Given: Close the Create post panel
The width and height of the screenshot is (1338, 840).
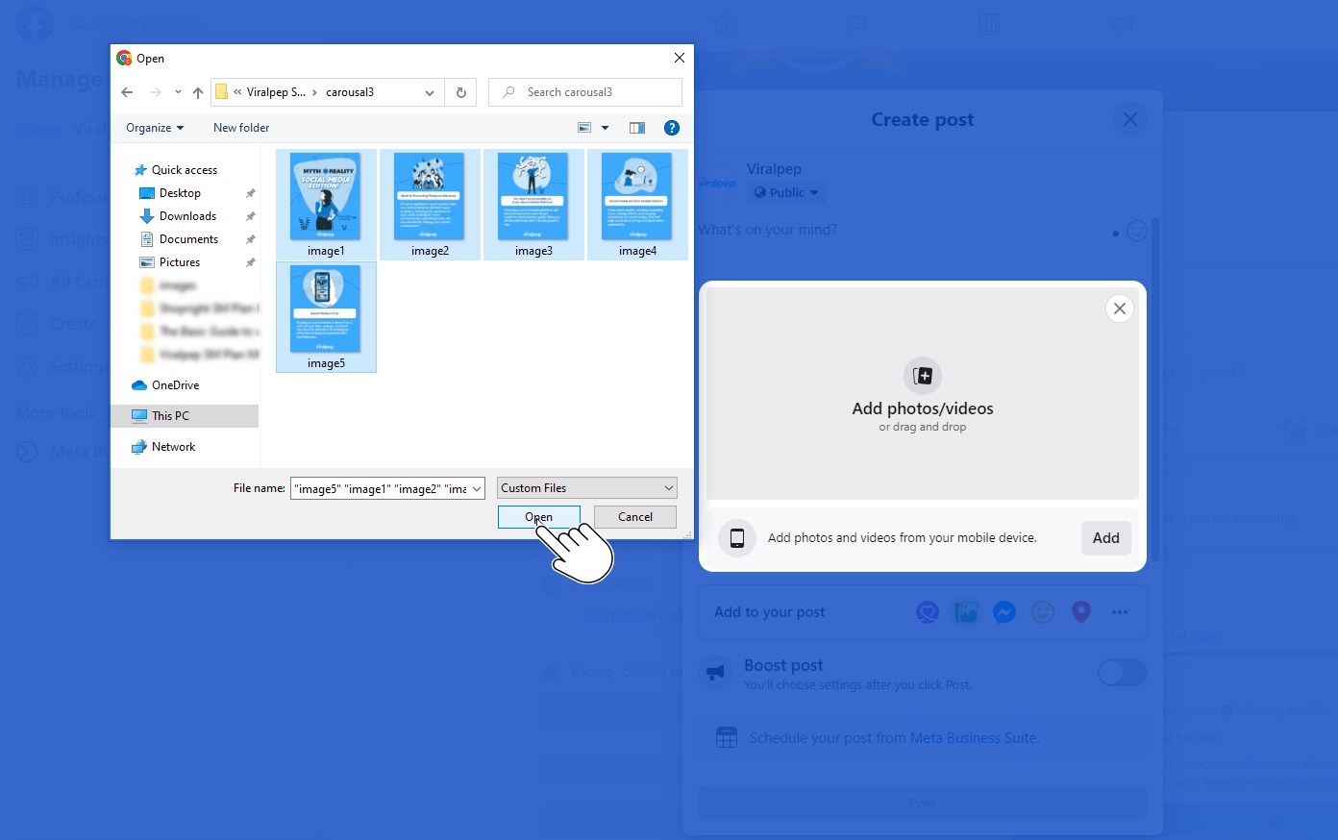Looking at the screenshot, I should (x=1130, y=119).
